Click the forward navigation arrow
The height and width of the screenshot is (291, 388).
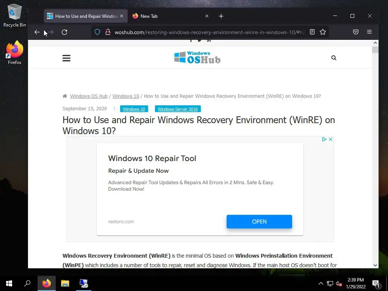pyautogui.click(x=50, y=32)
